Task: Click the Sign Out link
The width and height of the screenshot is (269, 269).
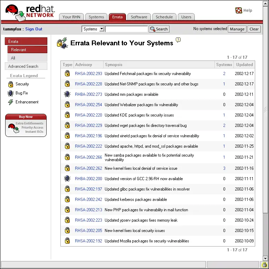Action: coord(34,29)
